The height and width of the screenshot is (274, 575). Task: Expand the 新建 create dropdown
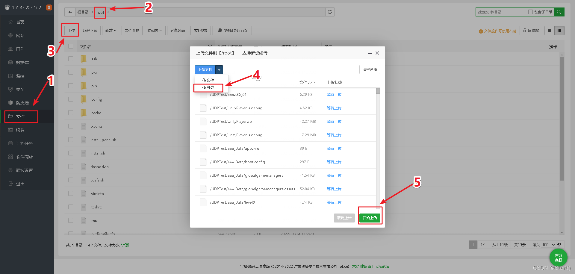point(111,31)
